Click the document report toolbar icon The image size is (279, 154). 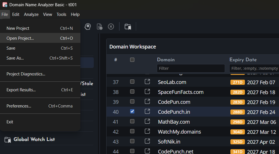click(99, 27)
